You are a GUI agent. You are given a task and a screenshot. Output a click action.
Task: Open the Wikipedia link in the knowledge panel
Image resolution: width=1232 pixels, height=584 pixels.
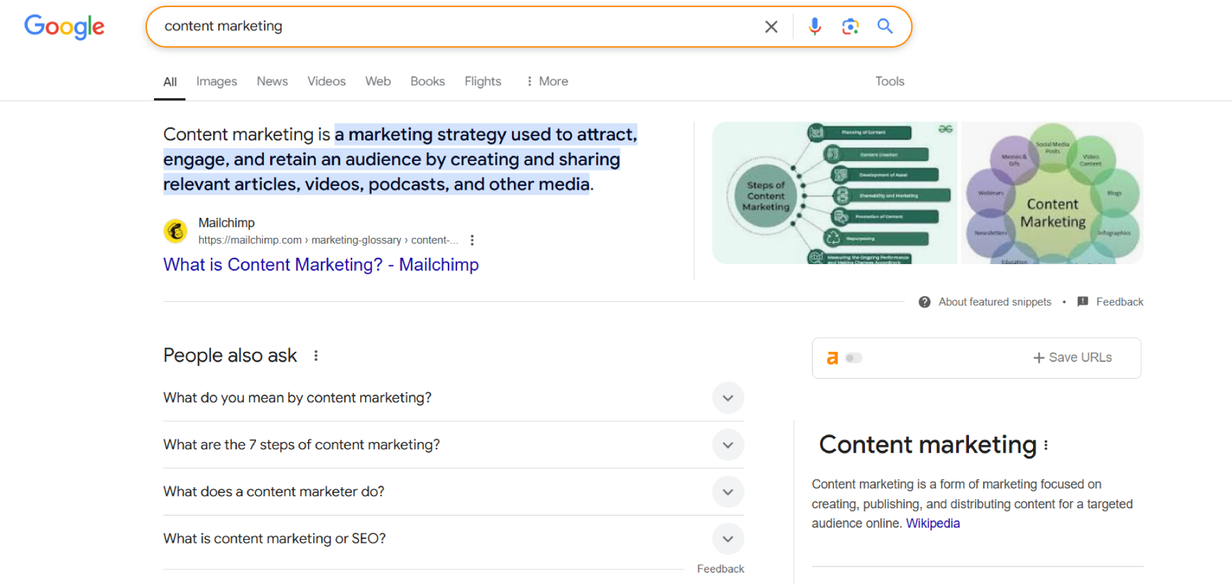click(x=932, y=522)
